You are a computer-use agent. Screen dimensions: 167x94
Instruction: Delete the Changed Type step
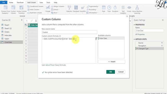tap(137, 49)
